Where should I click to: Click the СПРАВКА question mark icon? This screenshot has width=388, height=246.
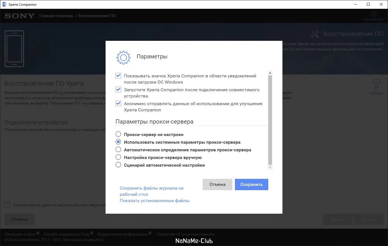point(376,84)
